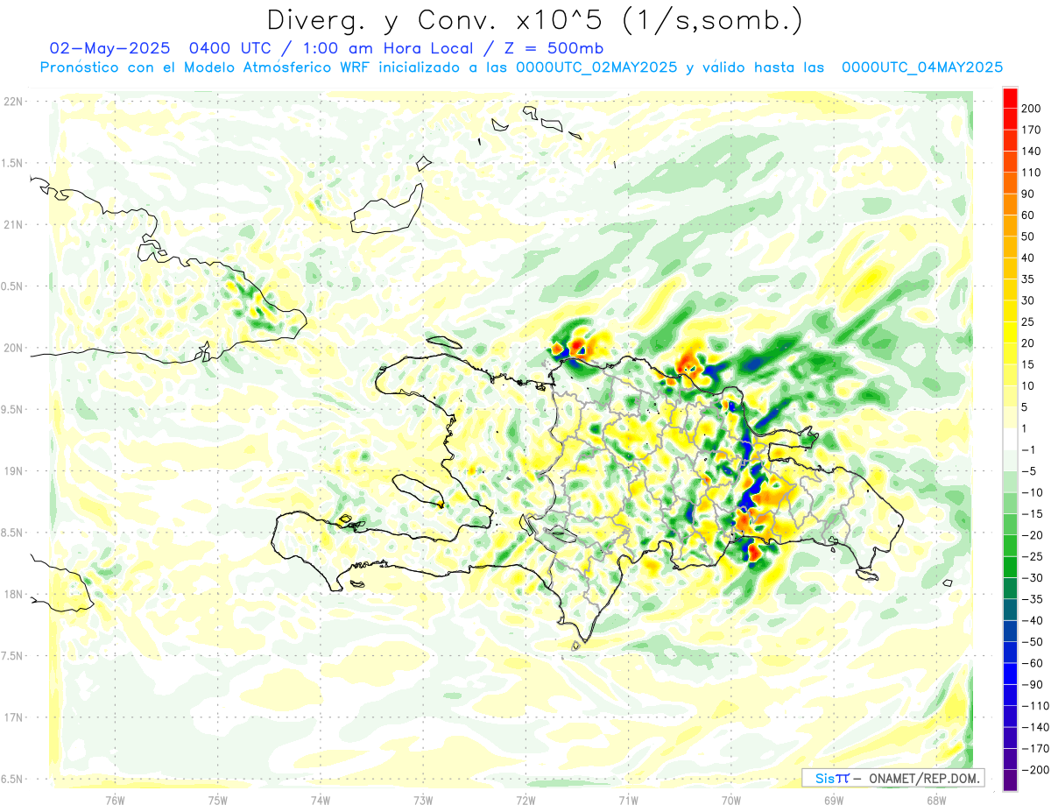This screenshot has width=1051, height=812.
Task: Click the truncated '6.5N' latitude label
Action: coord(12,780)
